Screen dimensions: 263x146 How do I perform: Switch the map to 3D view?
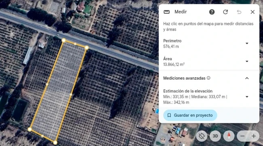(215, 136)
